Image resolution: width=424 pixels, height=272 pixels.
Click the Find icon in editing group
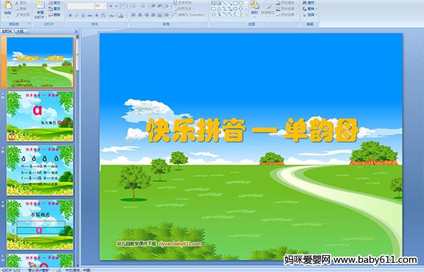310,3
